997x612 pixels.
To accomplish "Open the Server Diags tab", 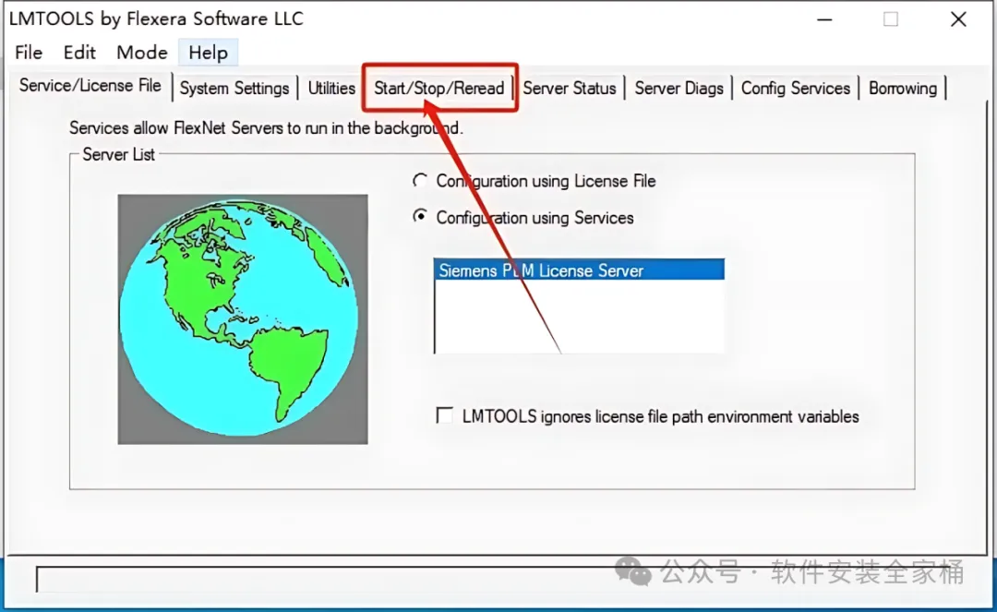I will click(679, 88).
